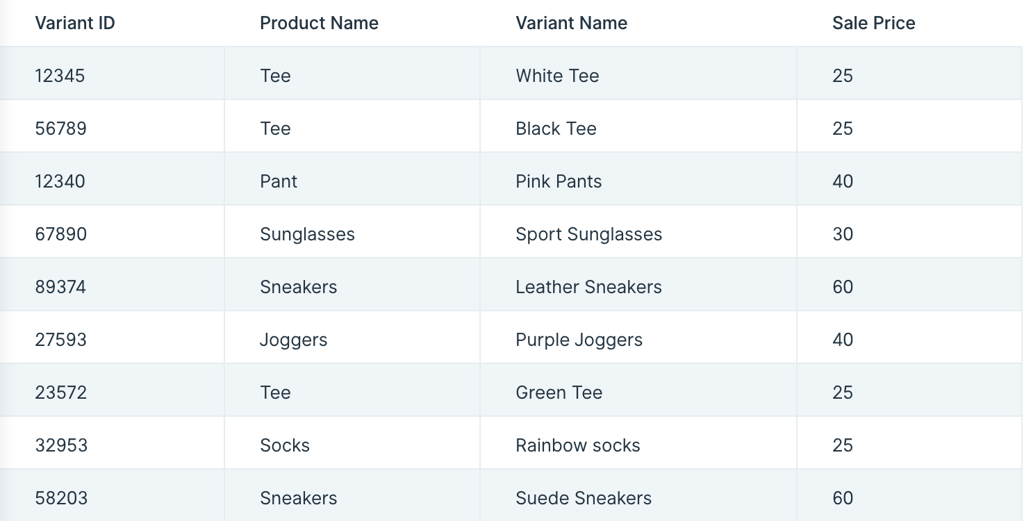
Task: Click the Pink Pants cell
Action: pyautogui.click(x=638, y=179)
